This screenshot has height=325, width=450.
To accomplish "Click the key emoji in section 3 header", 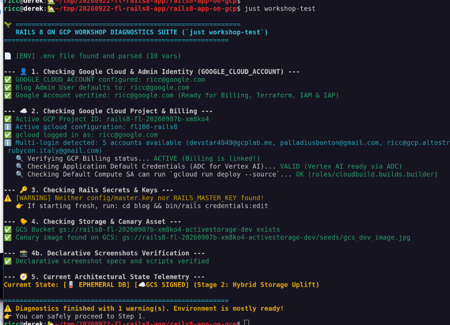I will tap(24, 190).
